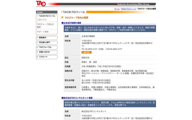Open the お問い合わせ sidebar menu
The width and height of the screenshot is (192, 120).
[47, 52]
